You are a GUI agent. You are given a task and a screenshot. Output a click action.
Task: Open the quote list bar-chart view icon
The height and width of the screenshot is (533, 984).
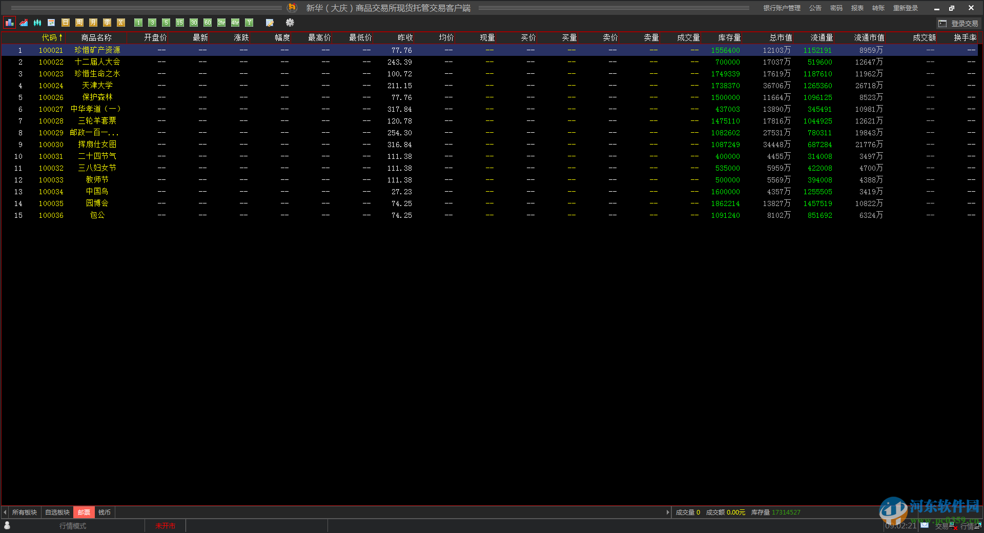pyautogui.click(x=9, y=23)
